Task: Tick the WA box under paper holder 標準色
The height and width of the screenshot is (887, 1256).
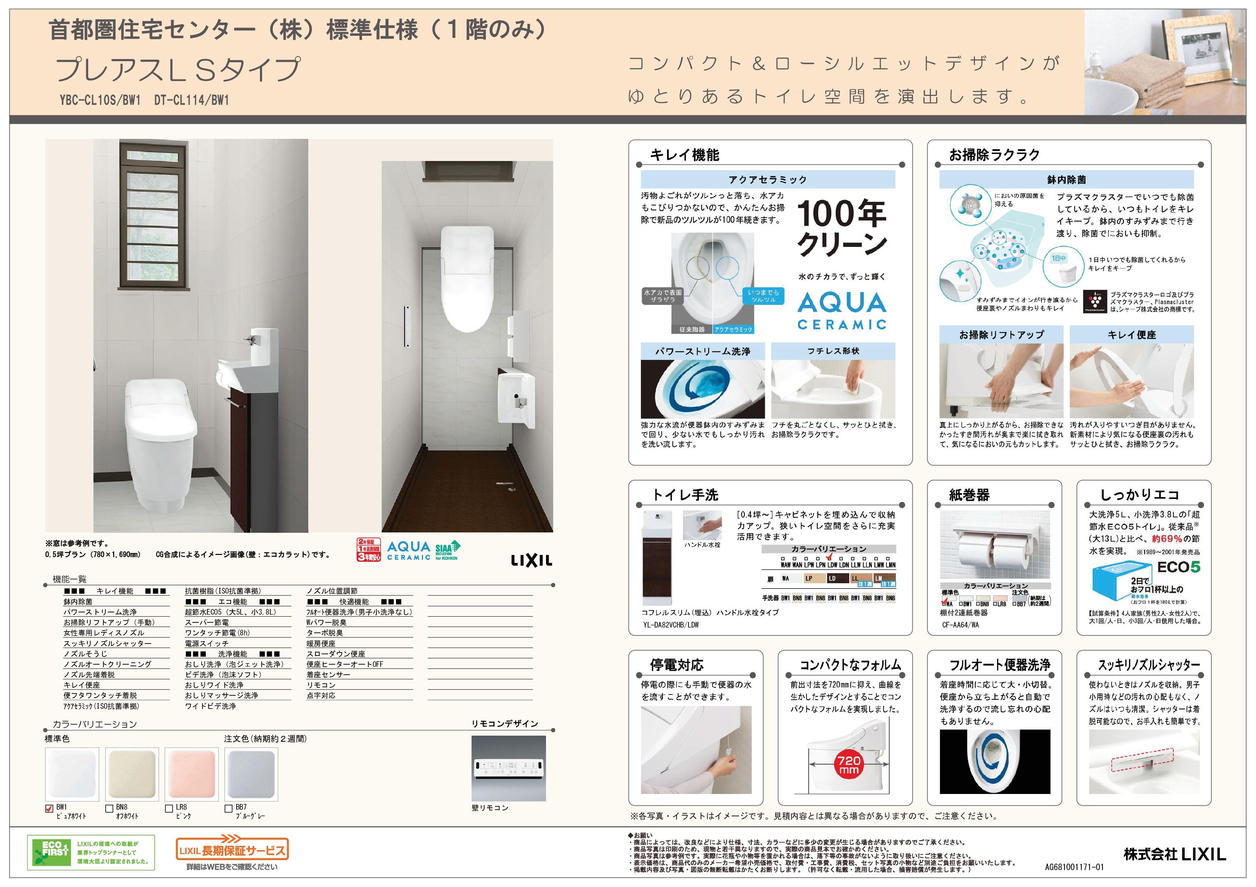Action: (x=944, y=604)
